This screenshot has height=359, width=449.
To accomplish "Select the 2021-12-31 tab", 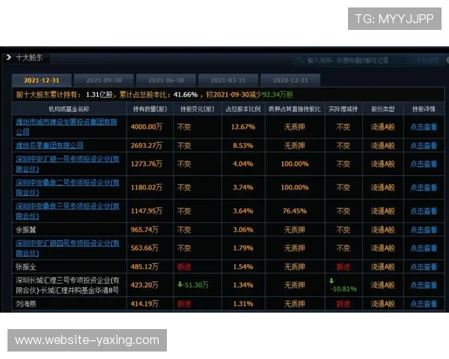I will point(41,80).
